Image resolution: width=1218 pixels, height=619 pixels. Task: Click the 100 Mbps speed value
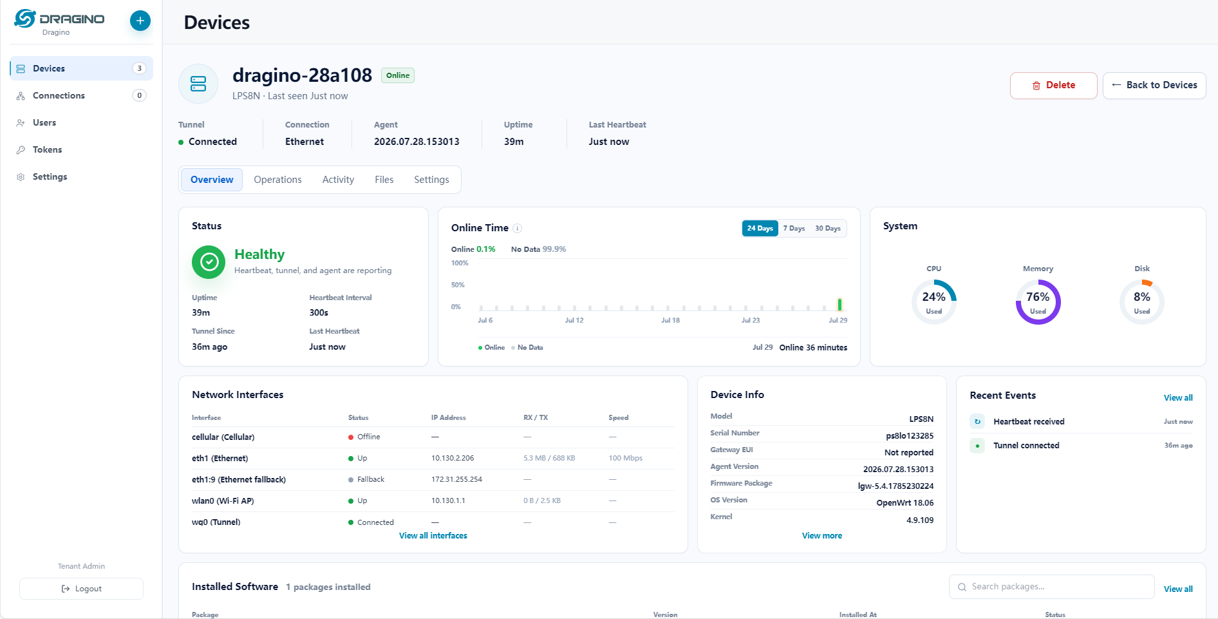click(626, 458)
